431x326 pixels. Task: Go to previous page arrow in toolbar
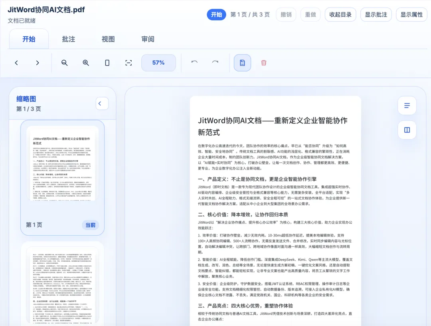[x=16, y=63]
